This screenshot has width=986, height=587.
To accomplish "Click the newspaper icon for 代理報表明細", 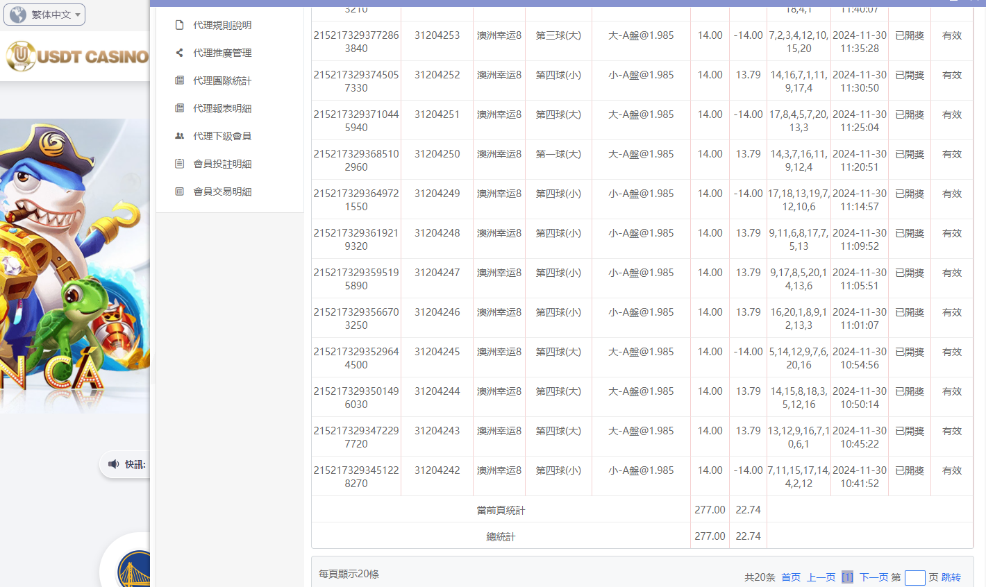I will (180, 108).
